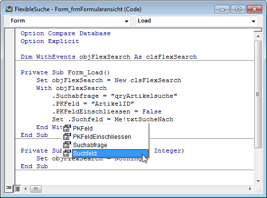Click the split bar above the vertical scrollbar
The height and width of the screenshot is (198, 267).
point(258,30)
